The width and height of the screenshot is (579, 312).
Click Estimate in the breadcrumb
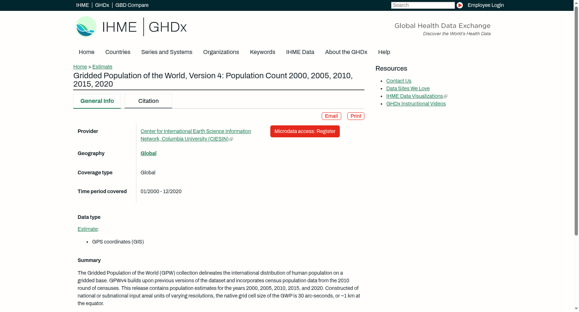click(102, 67)
